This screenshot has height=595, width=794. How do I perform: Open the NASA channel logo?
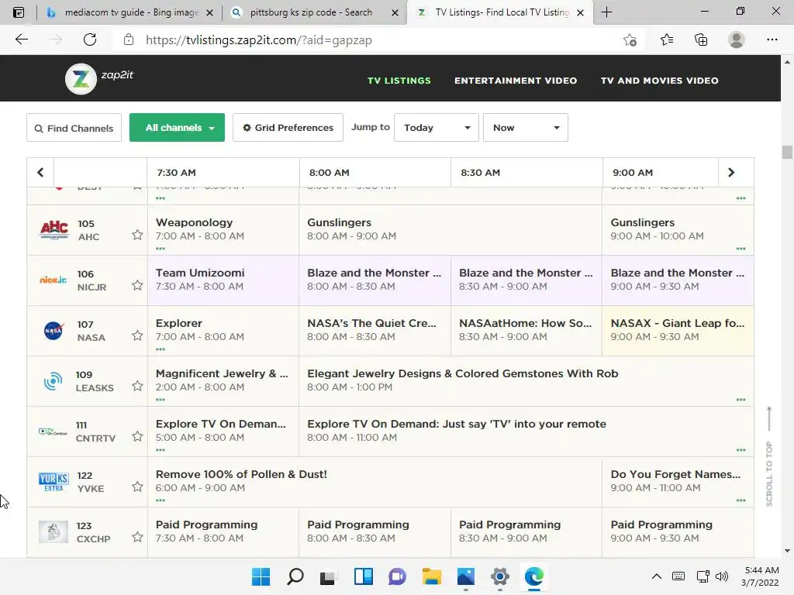(x=54, y=330)
